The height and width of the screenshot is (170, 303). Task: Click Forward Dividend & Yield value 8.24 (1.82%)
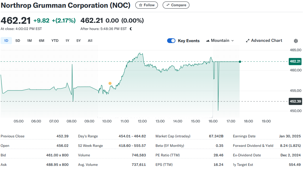pos(291,145)
